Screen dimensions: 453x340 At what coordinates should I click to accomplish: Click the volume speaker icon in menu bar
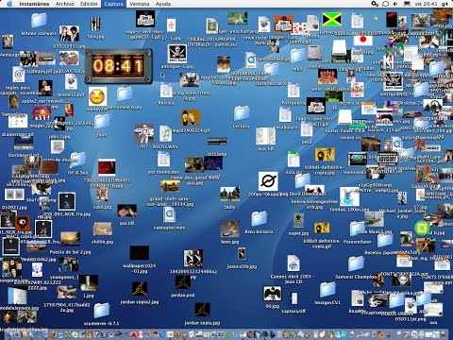tap(395, 4)
